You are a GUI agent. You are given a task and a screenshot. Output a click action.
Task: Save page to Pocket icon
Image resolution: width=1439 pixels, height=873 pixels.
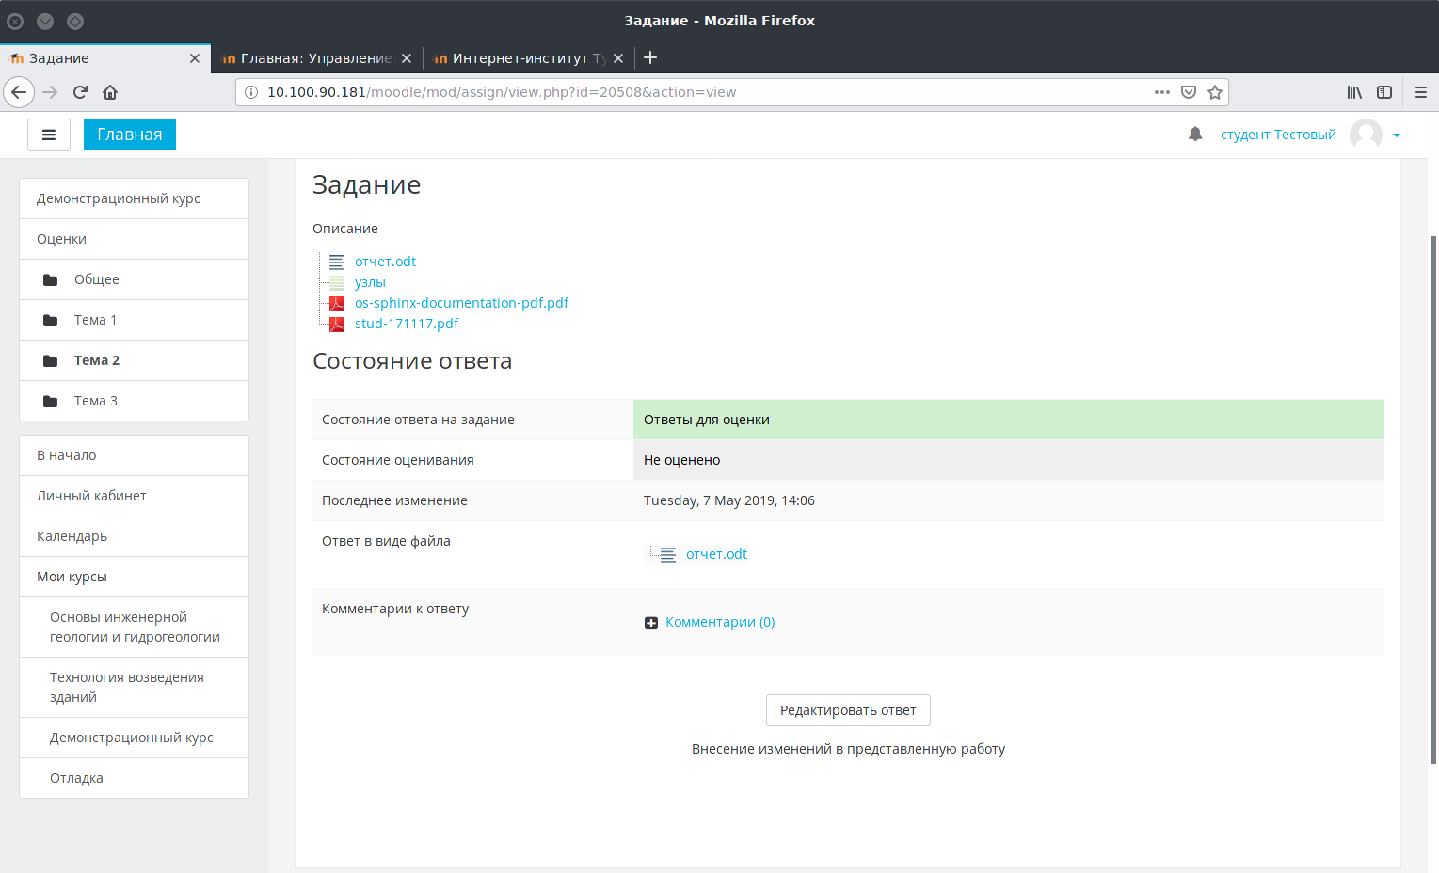coord(1189,92)
